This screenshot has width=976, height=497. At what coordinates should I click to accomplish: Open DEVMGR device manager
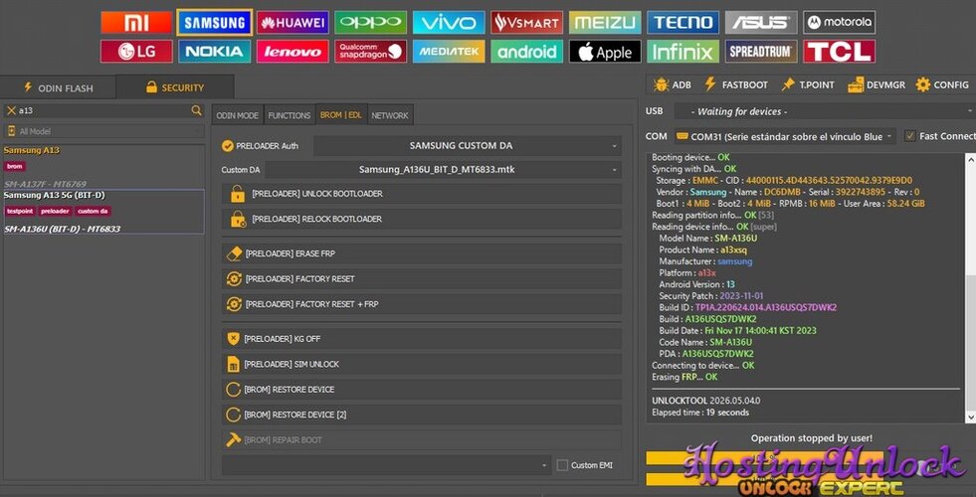pos(877,84)
